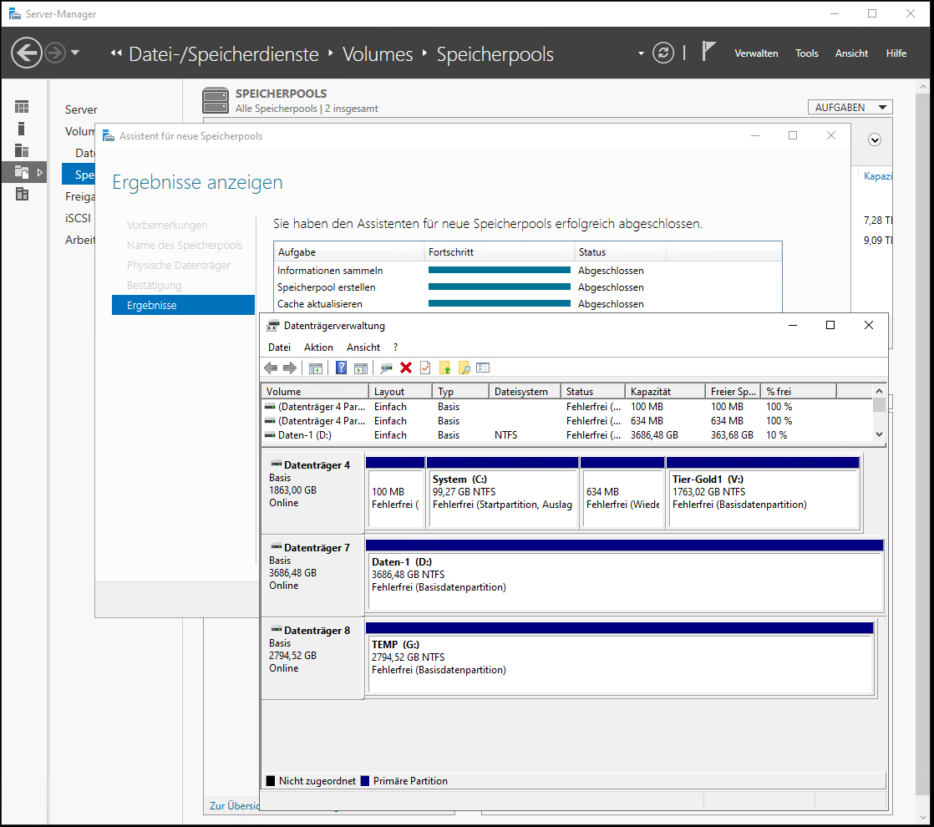Sort wizard results by Aufgabe header
Viewport: 934px width, 827px height.
click(x=348, y=252)
